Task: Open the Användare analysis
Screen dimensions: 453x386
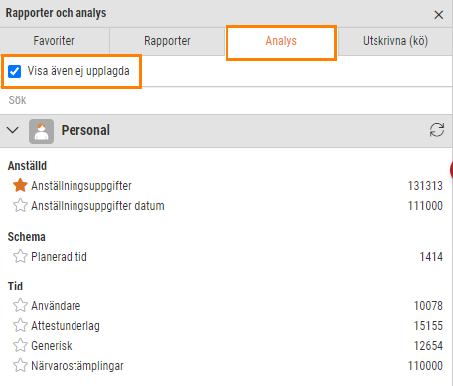Action: click(56, 306)
